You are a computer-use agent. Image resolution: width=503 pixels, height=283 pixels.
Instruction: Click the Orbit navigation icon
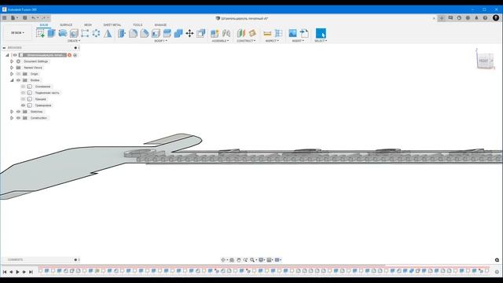point(223,260)
